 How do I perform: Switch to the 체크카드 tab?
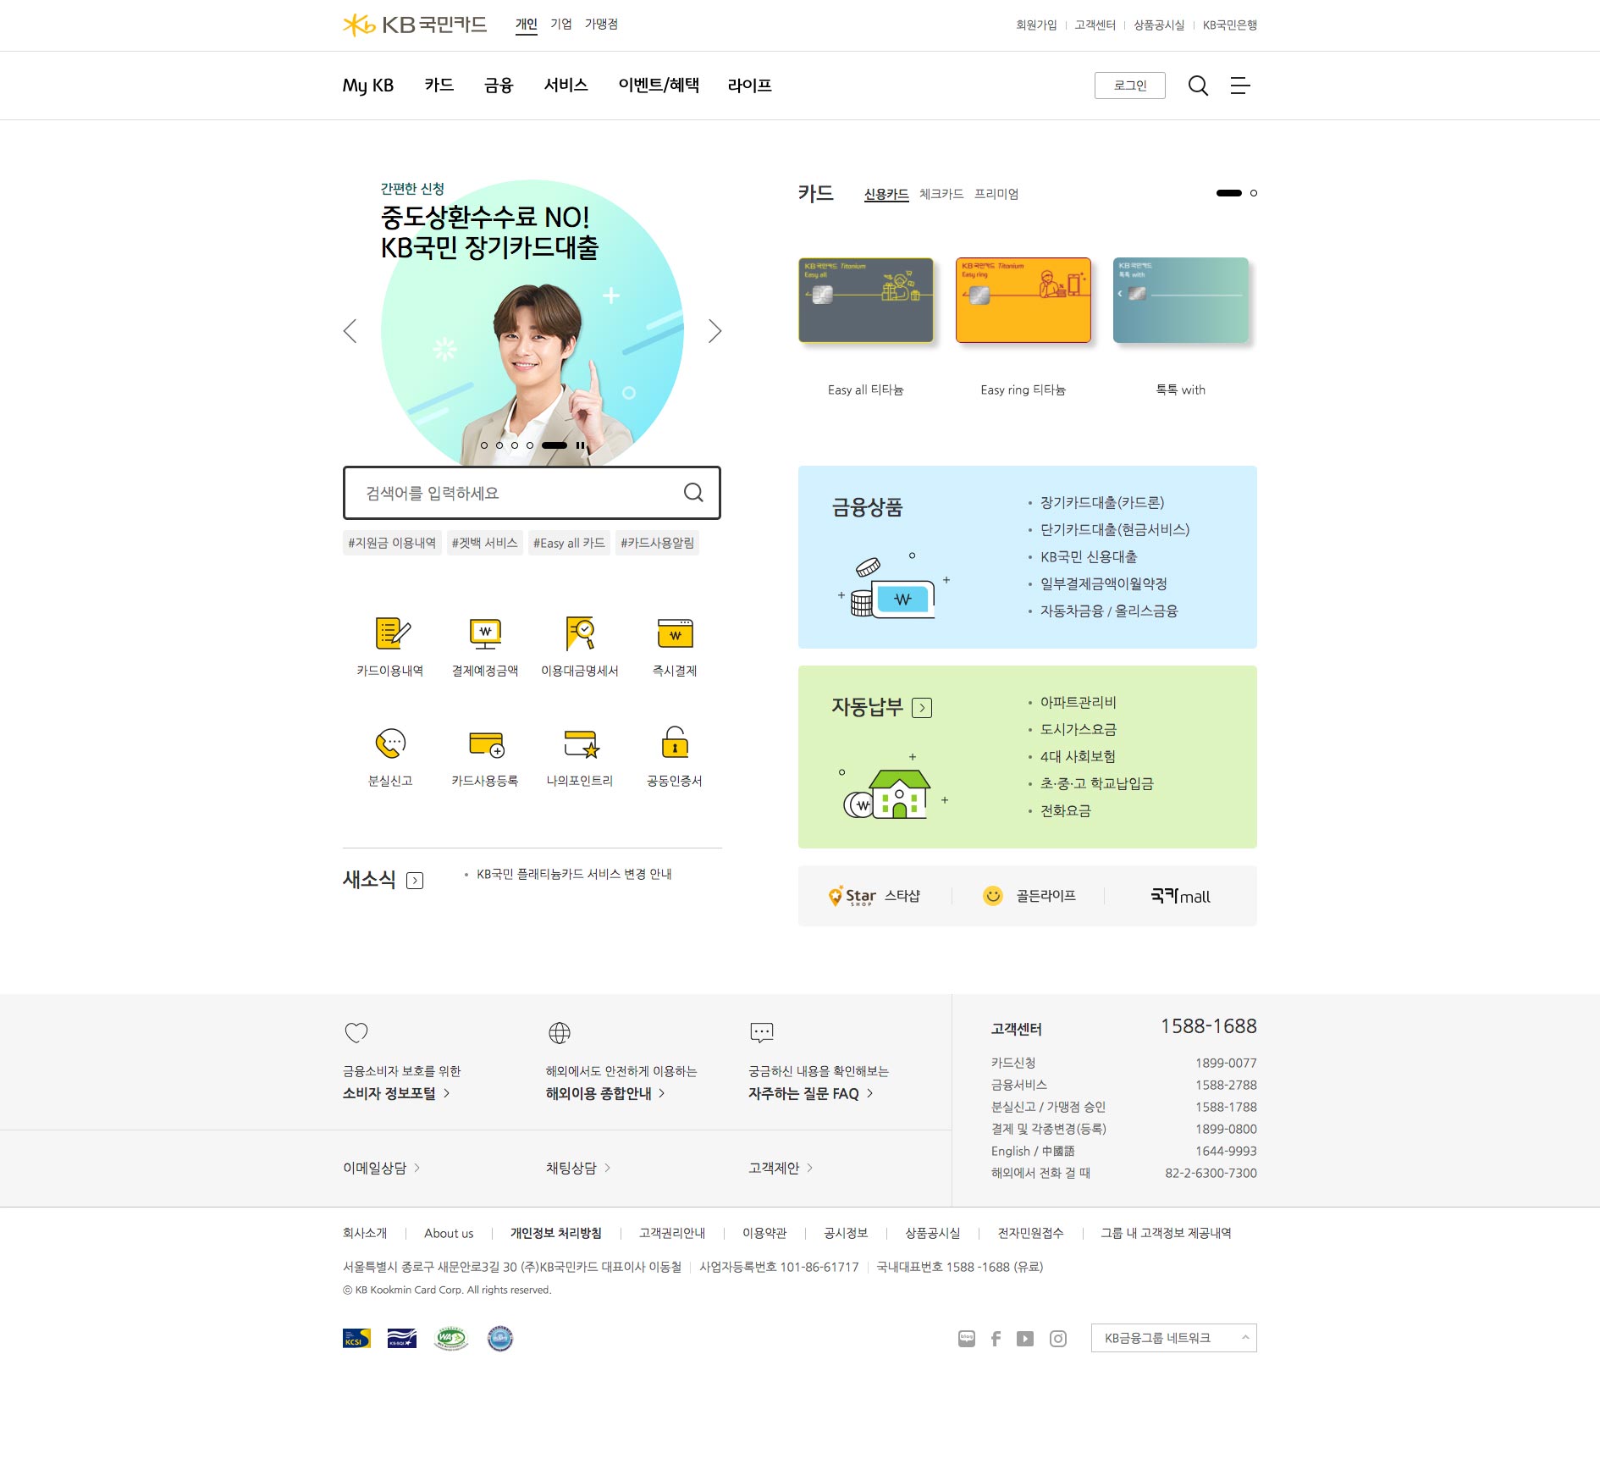[x=941, y=194]
